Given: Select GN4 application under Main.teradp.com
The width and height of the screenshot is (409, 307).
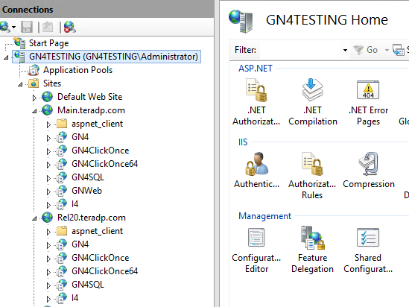Looking at the screenshot, I should point(80,137).
